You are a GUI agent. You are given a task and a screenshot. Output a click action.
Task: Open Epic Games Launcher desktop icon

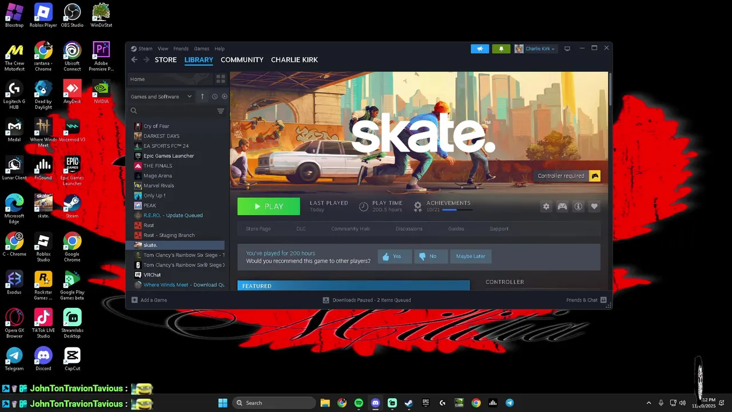click(x=72, y=171)
